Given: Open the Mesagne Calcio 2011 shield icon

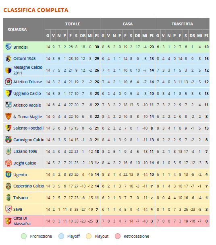Looking at the screenshot, I should pos(8,70).
